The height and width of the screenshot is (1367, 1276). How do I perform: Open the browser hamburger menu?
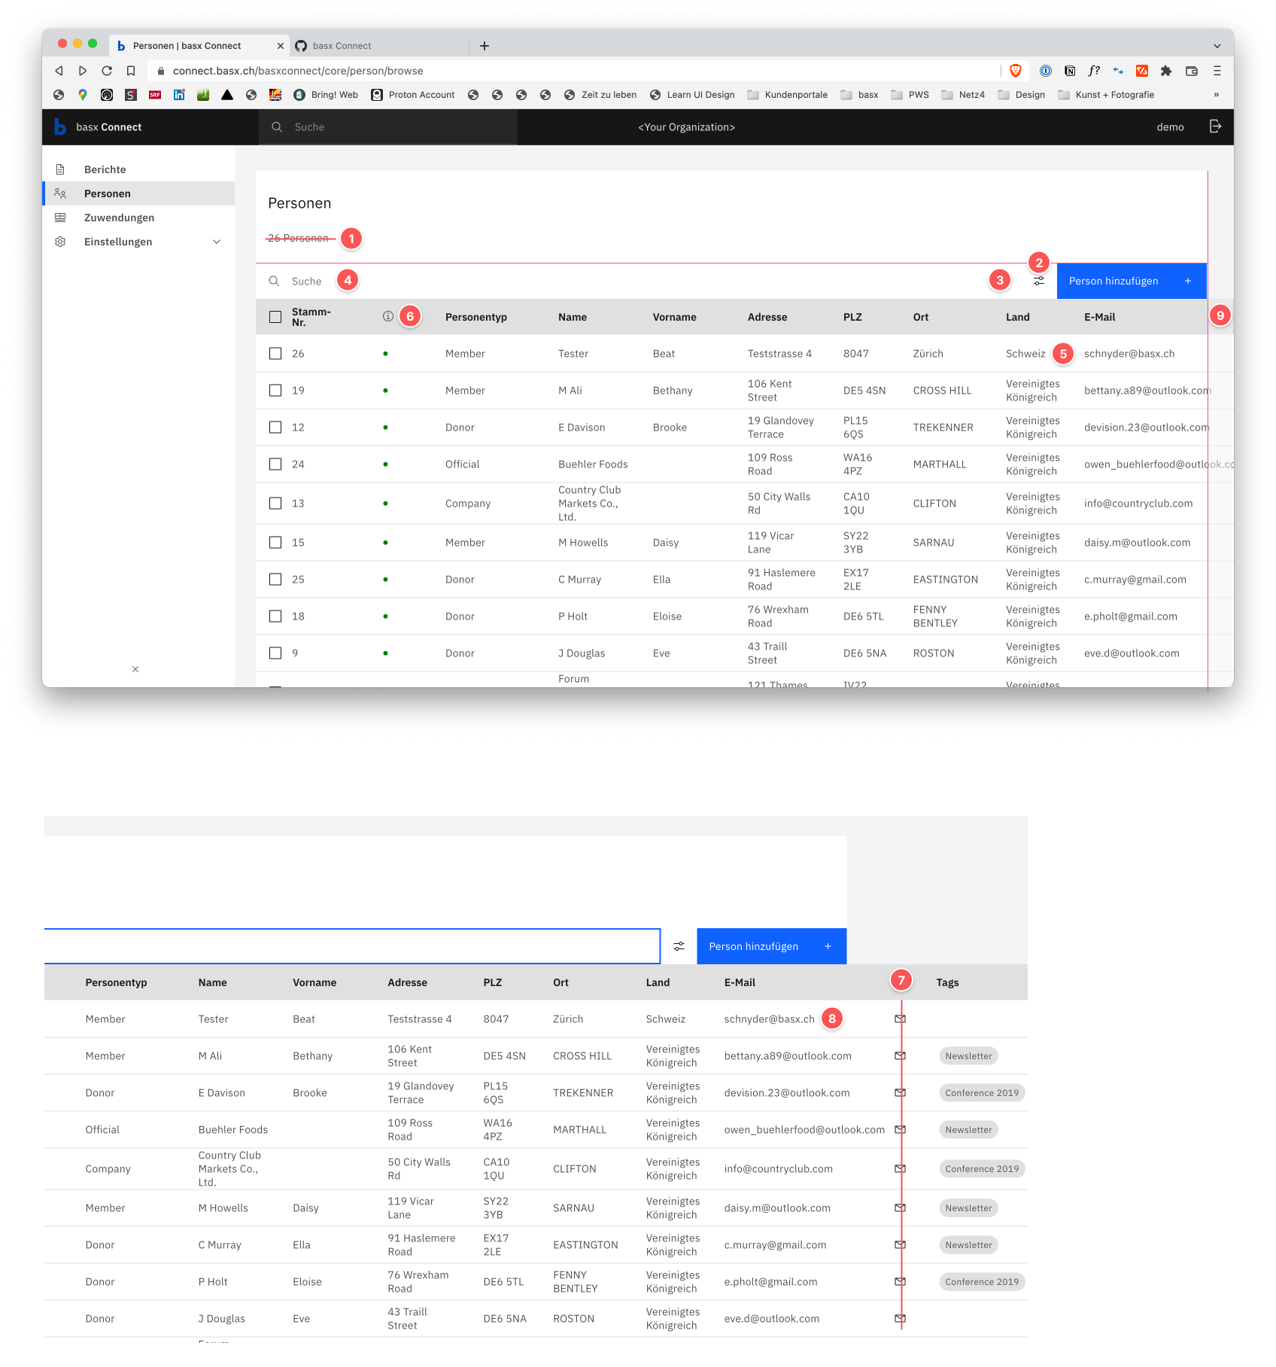(x=1217, y=71)
